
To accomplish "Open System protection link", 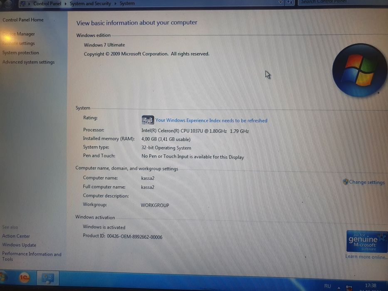I will [x=20, y=53].
